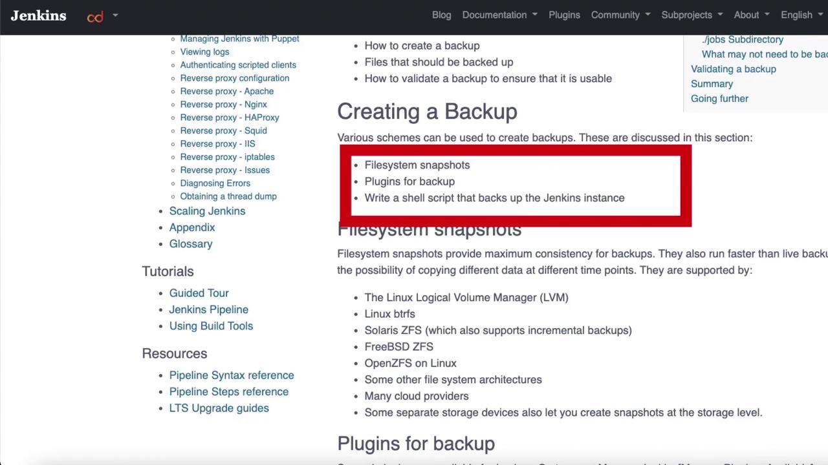Screen dimensions: 828x465
Task: Jump to Going further section
Action: coord(719,99)
